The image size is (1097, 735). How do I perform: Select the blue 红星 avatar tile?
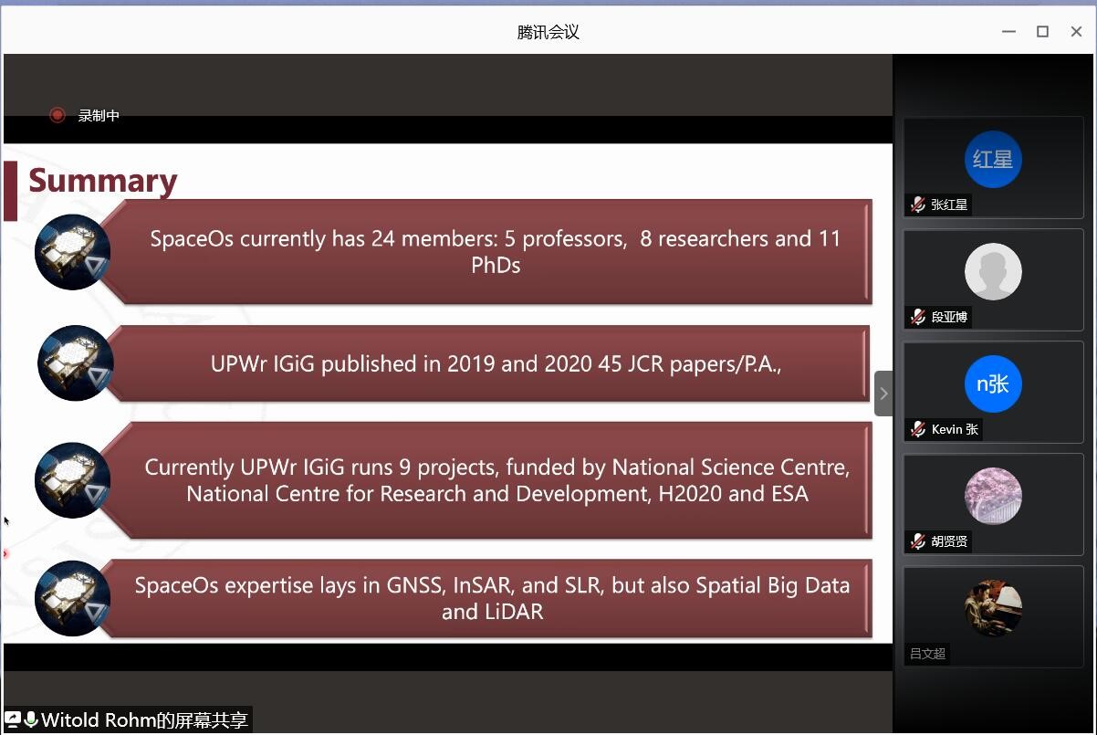click(992, 160)
